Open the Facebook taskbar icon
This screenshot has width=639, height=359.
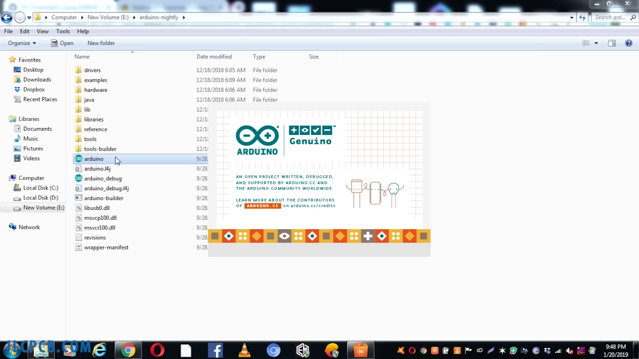tap(215, 350)
